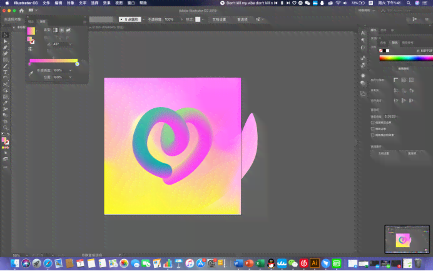Image resolution: width=433 pixels, height=271 pixels.
Task: Click the keyboard increment value field
Action: (x=391, y=116)
